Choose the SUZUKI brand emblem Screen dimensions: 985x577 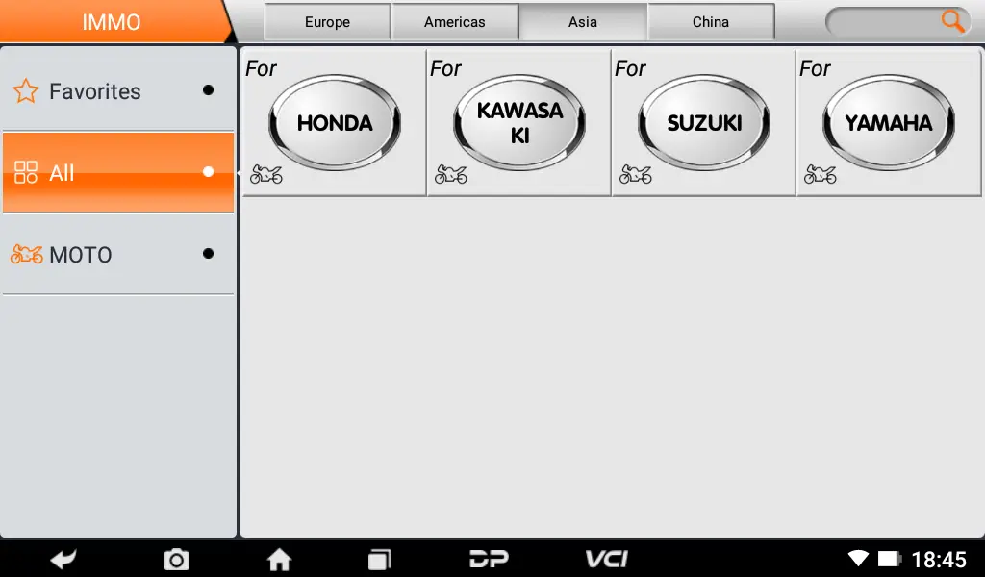click(x=703, y=123)
